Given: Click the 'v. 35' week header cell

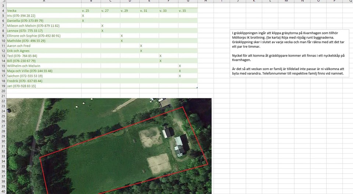Looking at the screenshot, I should [188, 11].
